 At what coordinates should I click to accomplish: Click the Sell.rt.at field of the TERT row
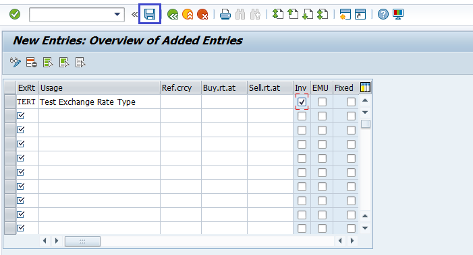point(270,102)
